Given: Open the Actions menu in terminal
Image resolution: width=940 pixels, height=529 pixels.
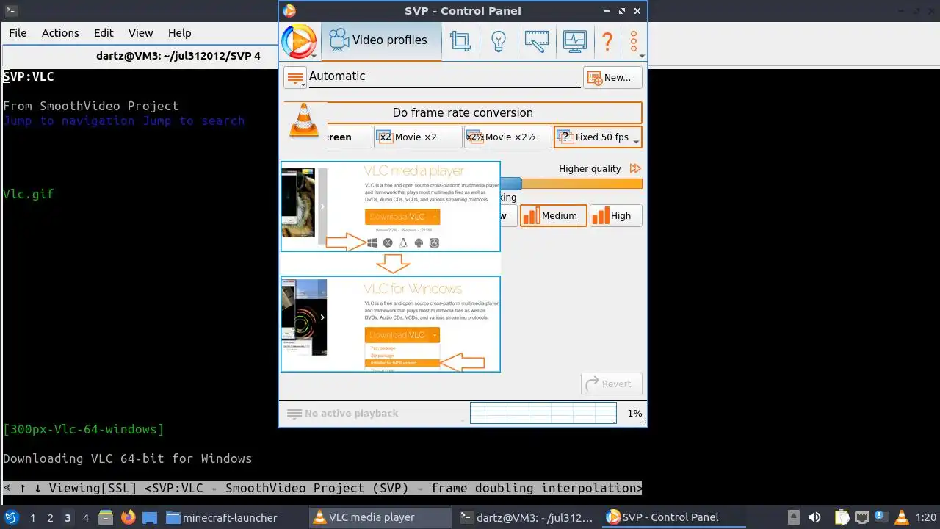Looking at the screenshot, I should click(x=60, y=33).
